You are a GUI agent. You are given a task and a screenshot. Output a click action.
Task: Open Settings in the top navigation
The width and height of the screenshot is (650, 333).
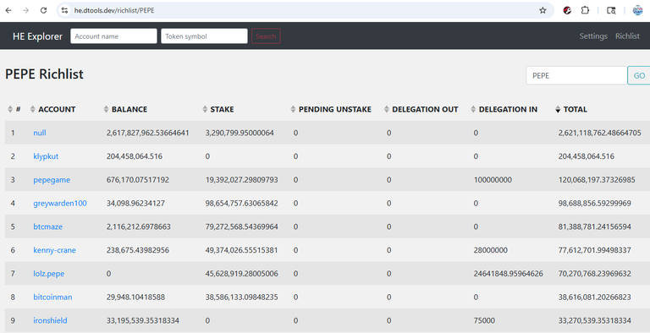[x=593, y=36]
